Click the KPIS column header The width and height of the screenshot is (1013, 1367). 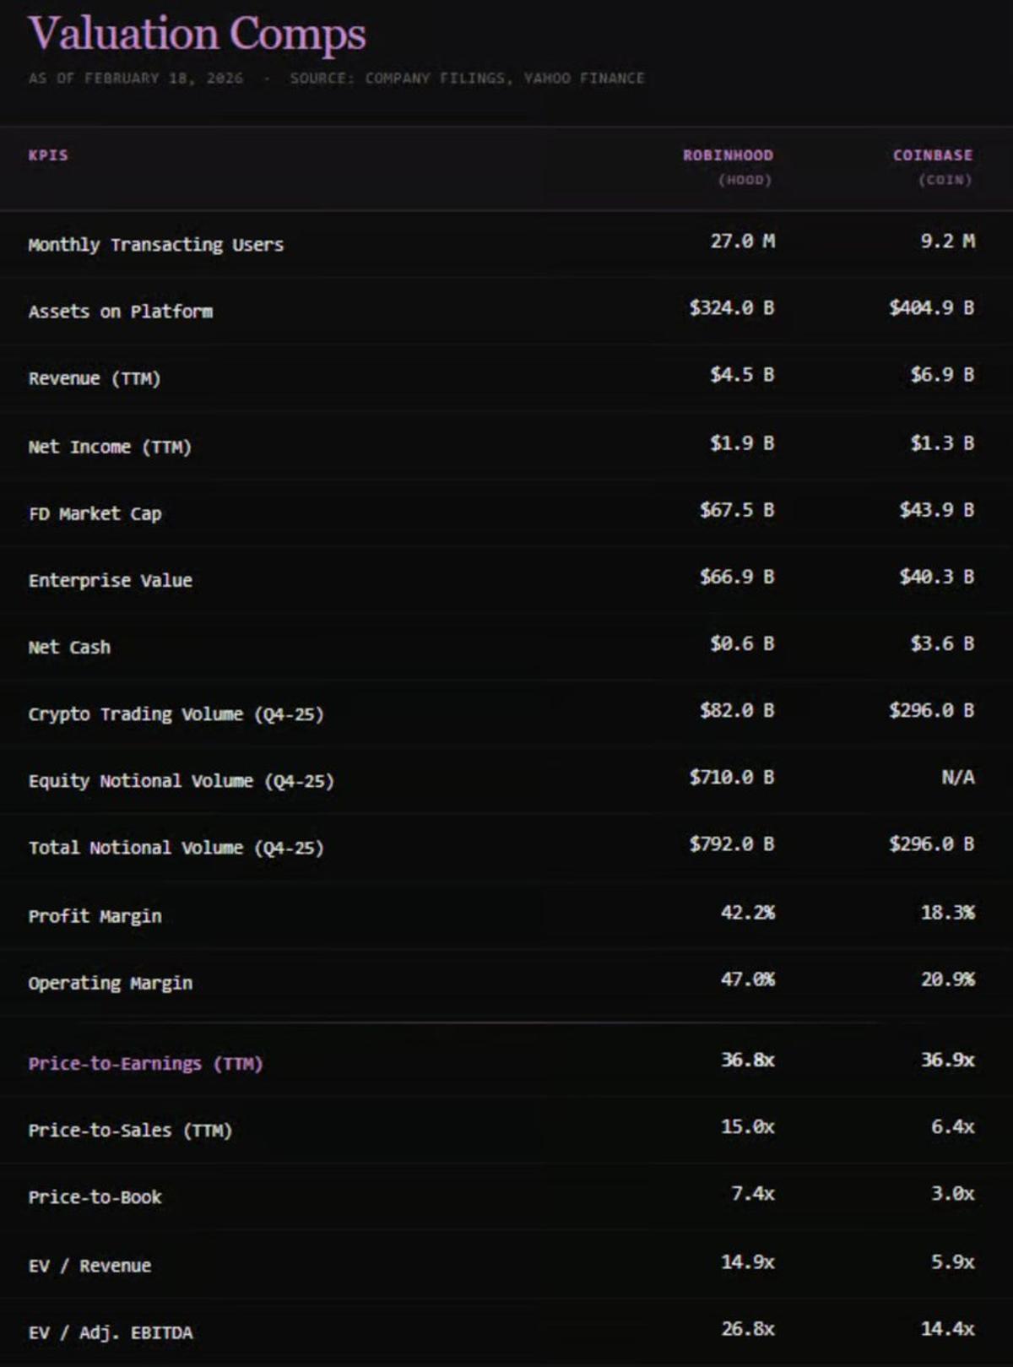[48, 155]
